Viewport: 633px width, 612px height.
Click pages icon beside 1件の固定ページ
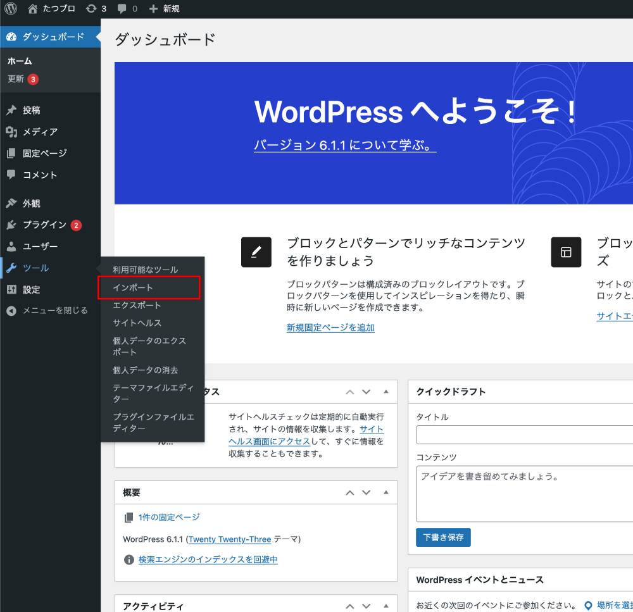128,517
